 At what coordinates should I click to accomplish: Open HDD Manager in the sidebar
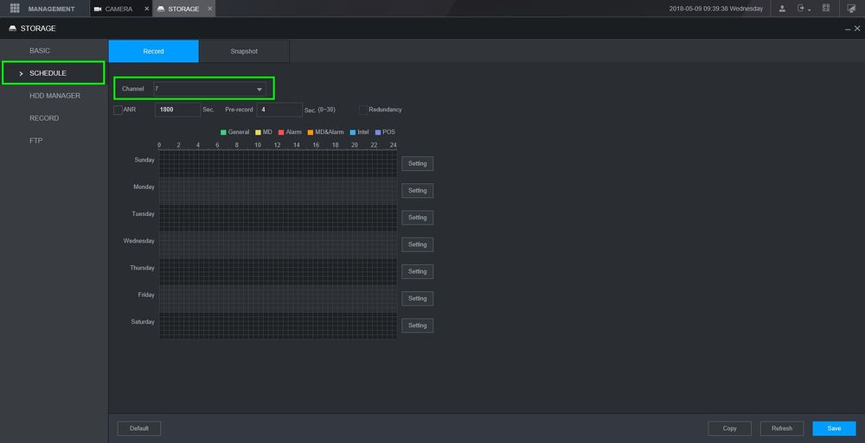click(x=54, y=96)
